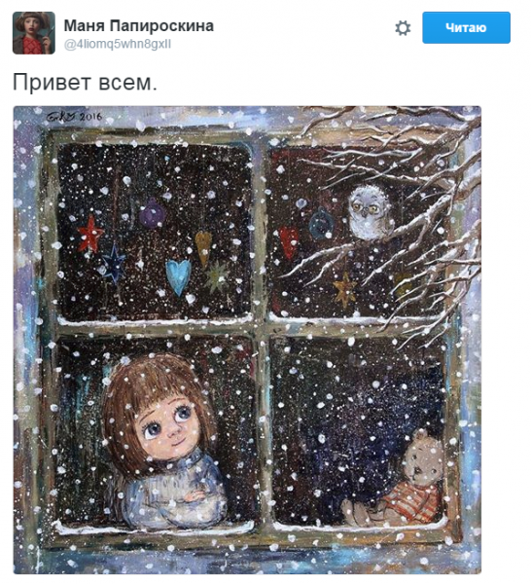Click the blue Читаю following button

tap(466, 27)
